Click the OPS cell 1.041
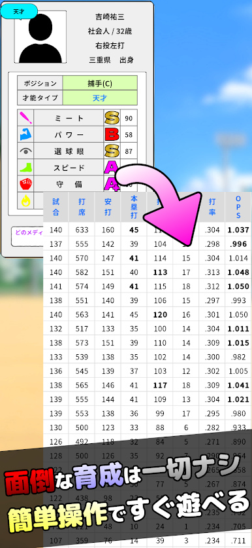252x548 pixels. click(238, 385)
